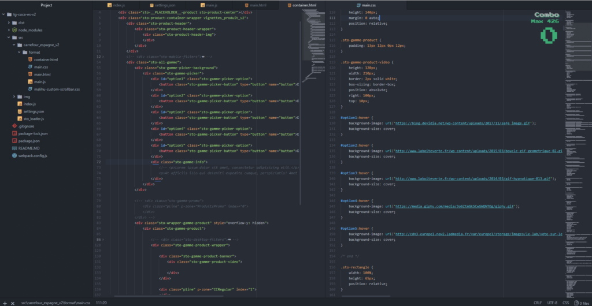Click the HTML icon on the container.html tab
Image resolution: width=592 pixels, height=306 pixels.
(x=290, y=5)
